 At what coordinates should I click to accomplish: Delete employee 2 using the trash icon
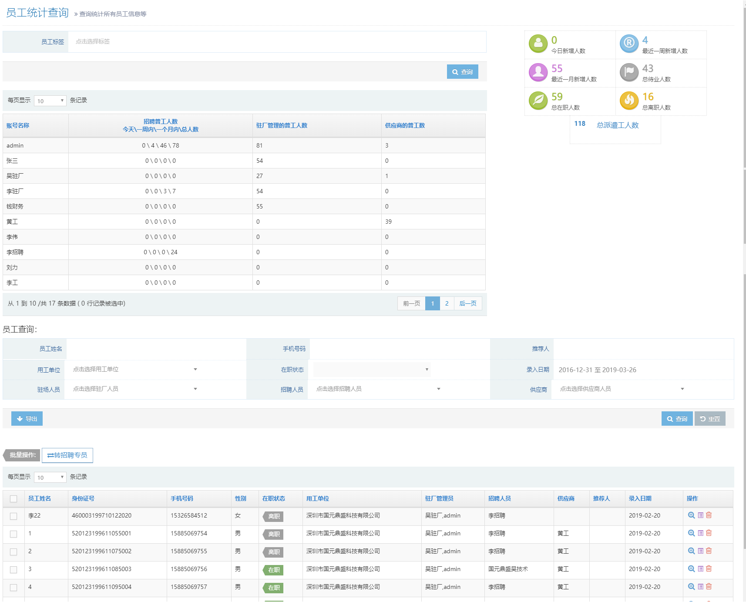coord(709,551)
